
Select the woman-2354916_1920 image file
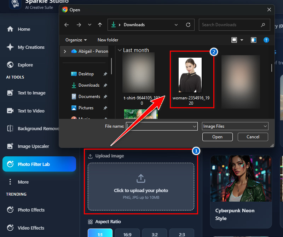click(x=191, y=81)
